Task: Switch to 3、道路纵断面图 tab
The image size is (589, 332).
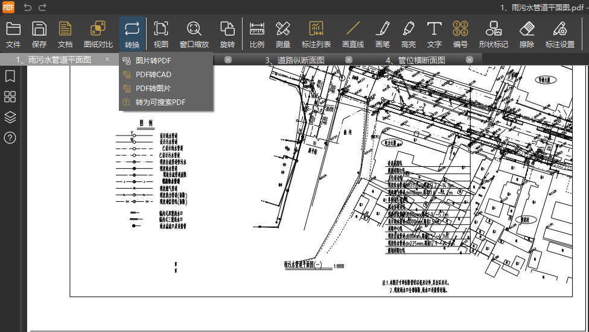Action: [295, 60]
